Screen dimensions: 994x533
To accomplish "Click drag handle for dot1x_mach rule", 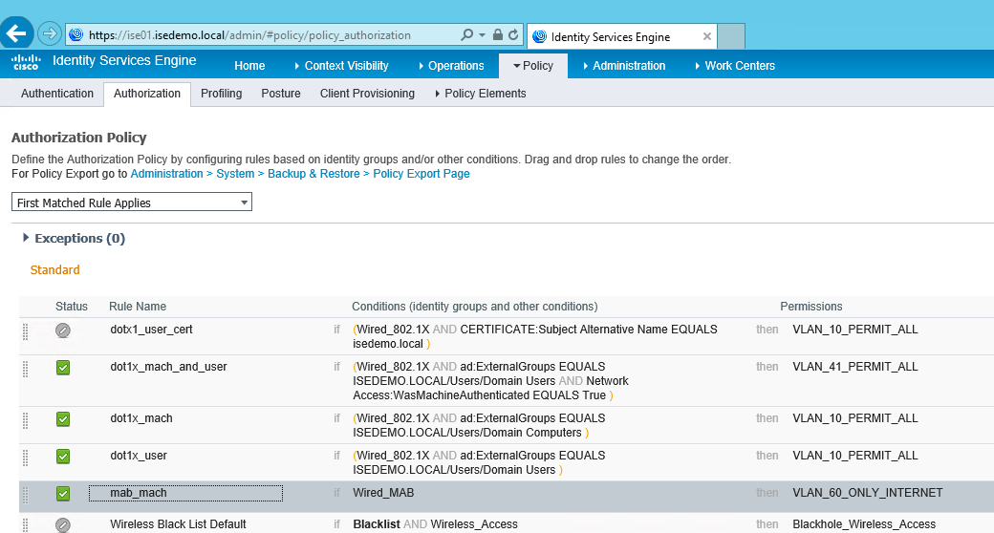I will click(26, 420).
